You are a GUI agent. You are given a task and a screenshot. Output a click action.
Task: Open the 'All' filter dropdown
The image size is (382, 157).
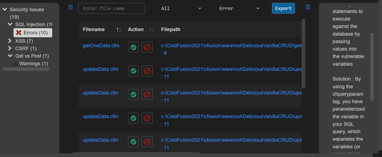pos(181,8)
